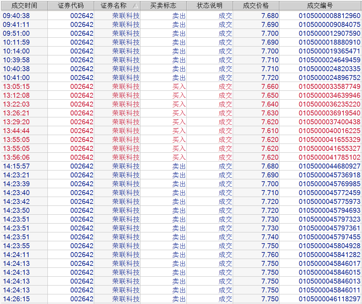Sort by 成交时间 column header
Screen dimensions: 362x304
24,5
